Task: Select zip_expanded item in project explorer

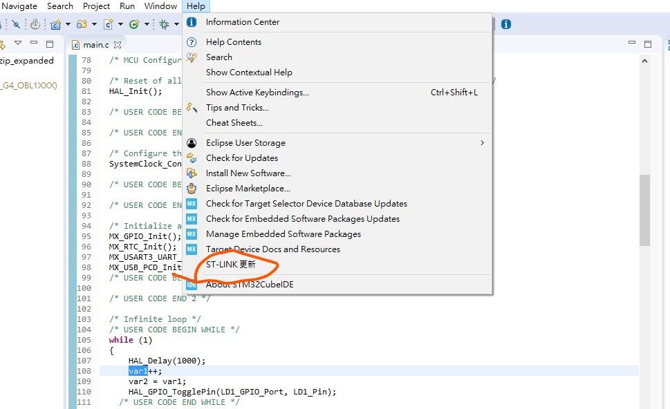Action: click(x=26, y=61)
